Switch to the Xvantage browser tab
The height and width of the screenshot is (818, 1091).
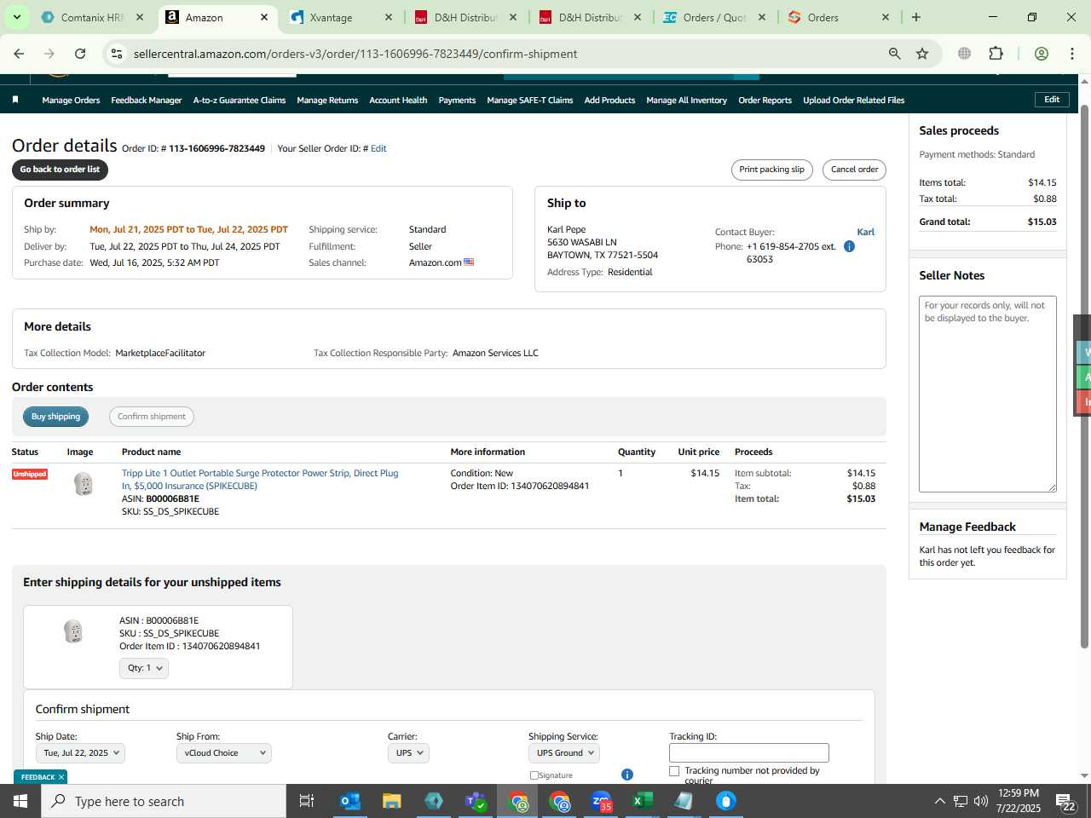[341, 17]
